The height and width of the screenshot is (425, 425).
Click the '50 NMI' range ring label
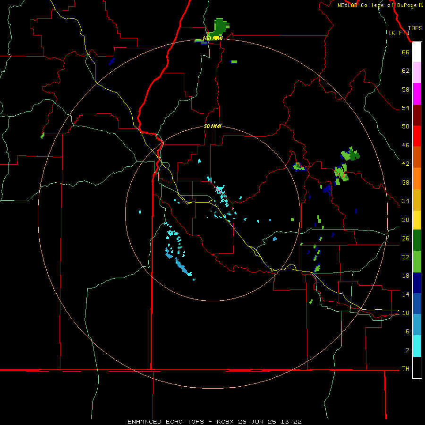pos(212,126)
